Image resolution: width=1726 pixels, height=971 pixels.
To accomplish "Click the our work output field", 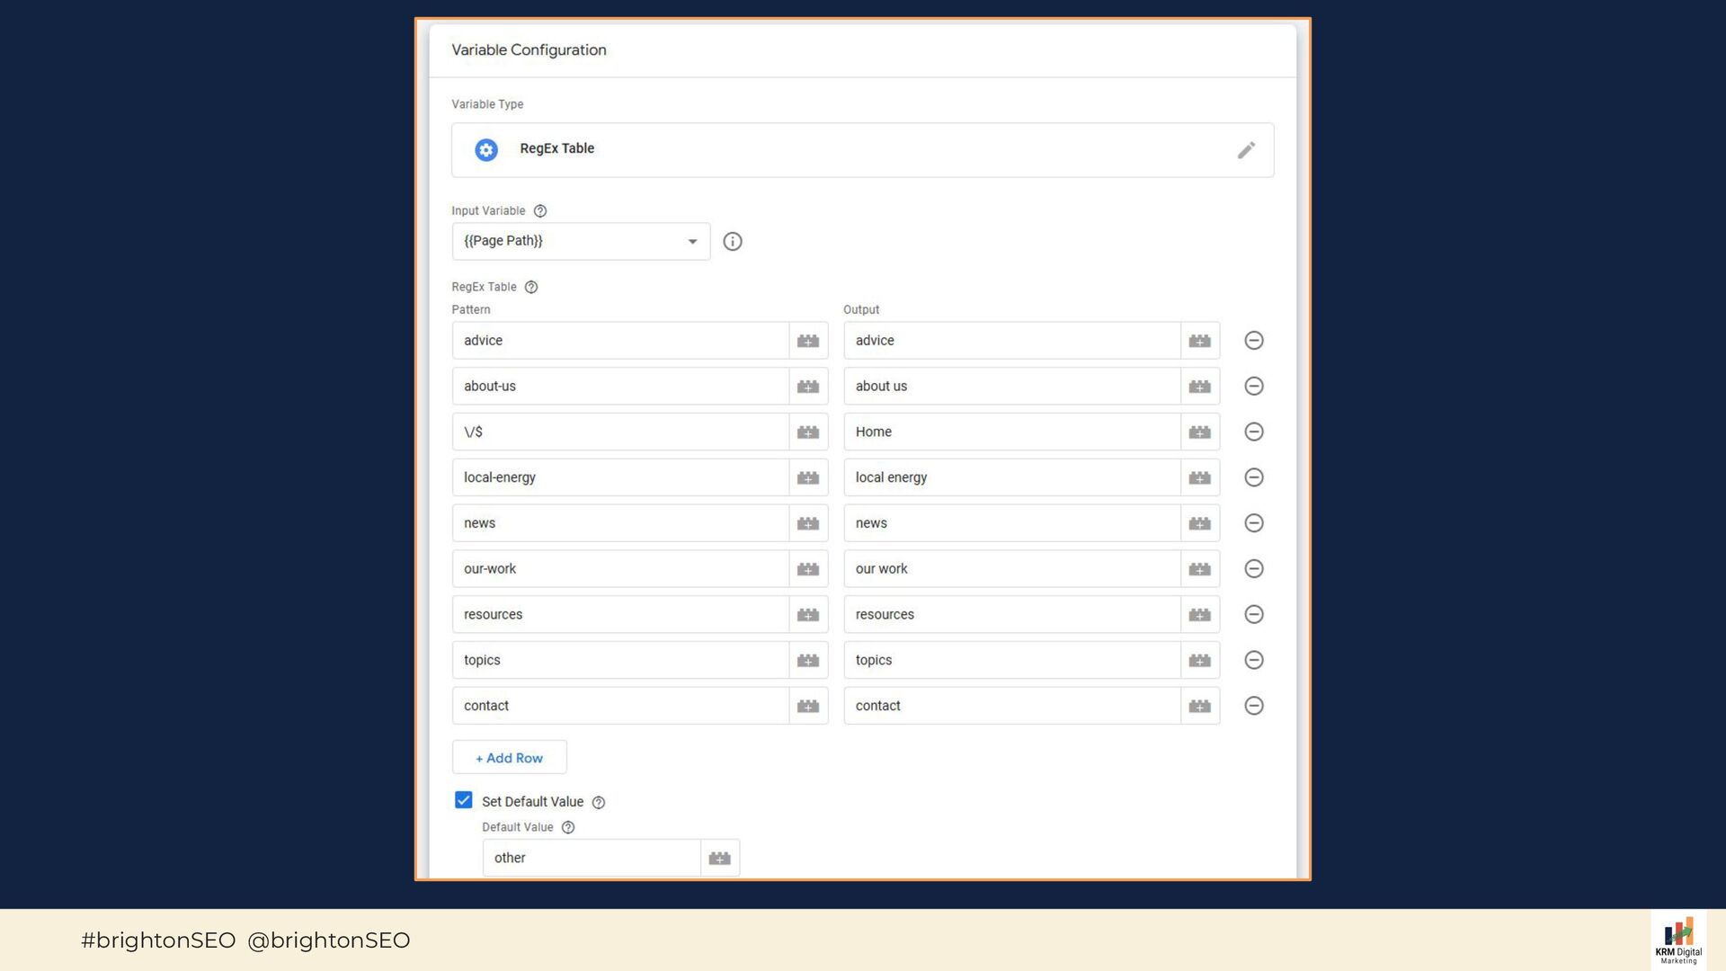I will click(x=1011, y=569).
